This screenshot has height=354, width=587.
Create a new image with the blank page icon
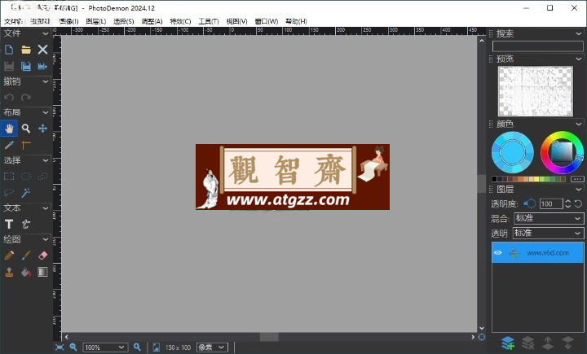9,50
